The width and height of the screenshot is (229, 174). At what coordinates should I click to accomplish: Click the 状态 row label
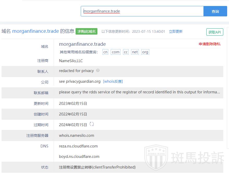pyautogui.click(x=45, y=167)
